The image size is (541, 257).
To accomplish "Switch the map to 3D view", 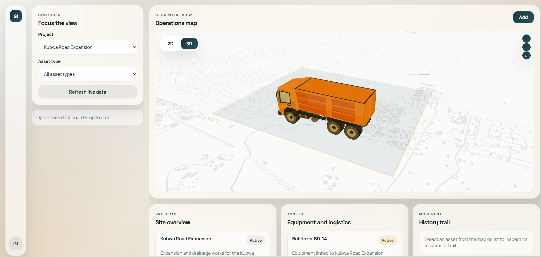I will [189, 44].
